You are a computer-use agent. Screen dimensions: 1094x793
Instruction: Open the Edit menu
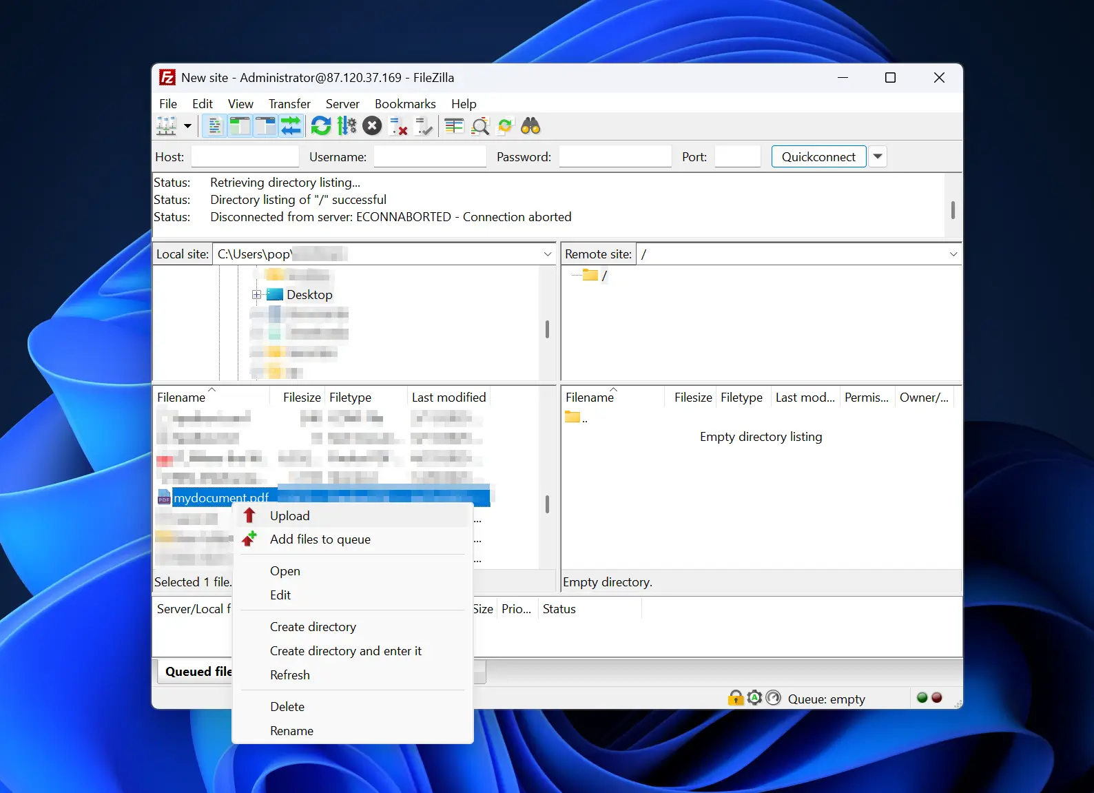coord(203,104)
